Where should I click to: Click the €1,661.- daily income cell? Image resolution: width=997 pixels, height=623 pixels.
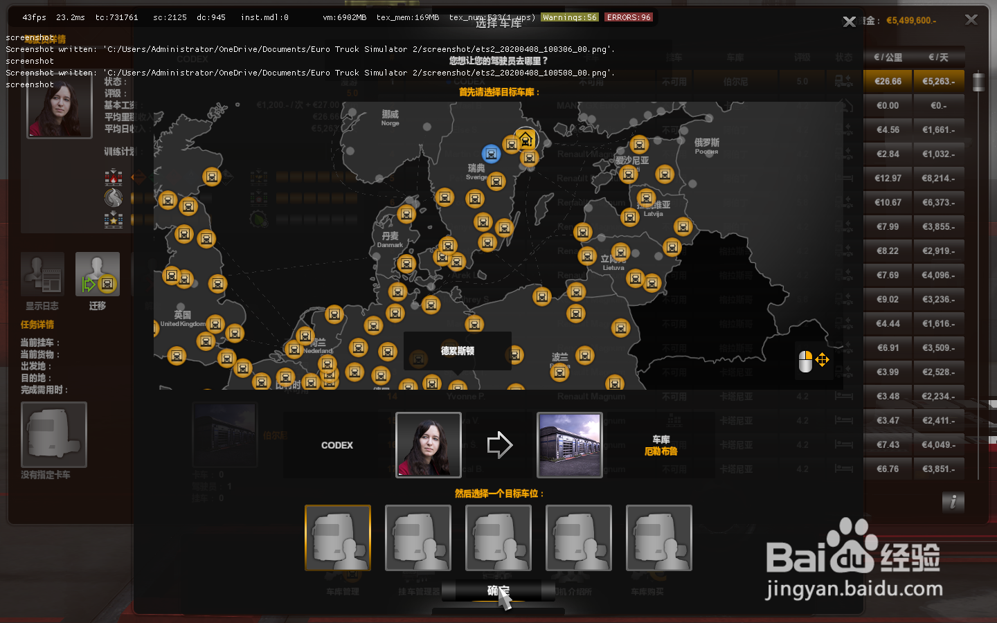939,129
